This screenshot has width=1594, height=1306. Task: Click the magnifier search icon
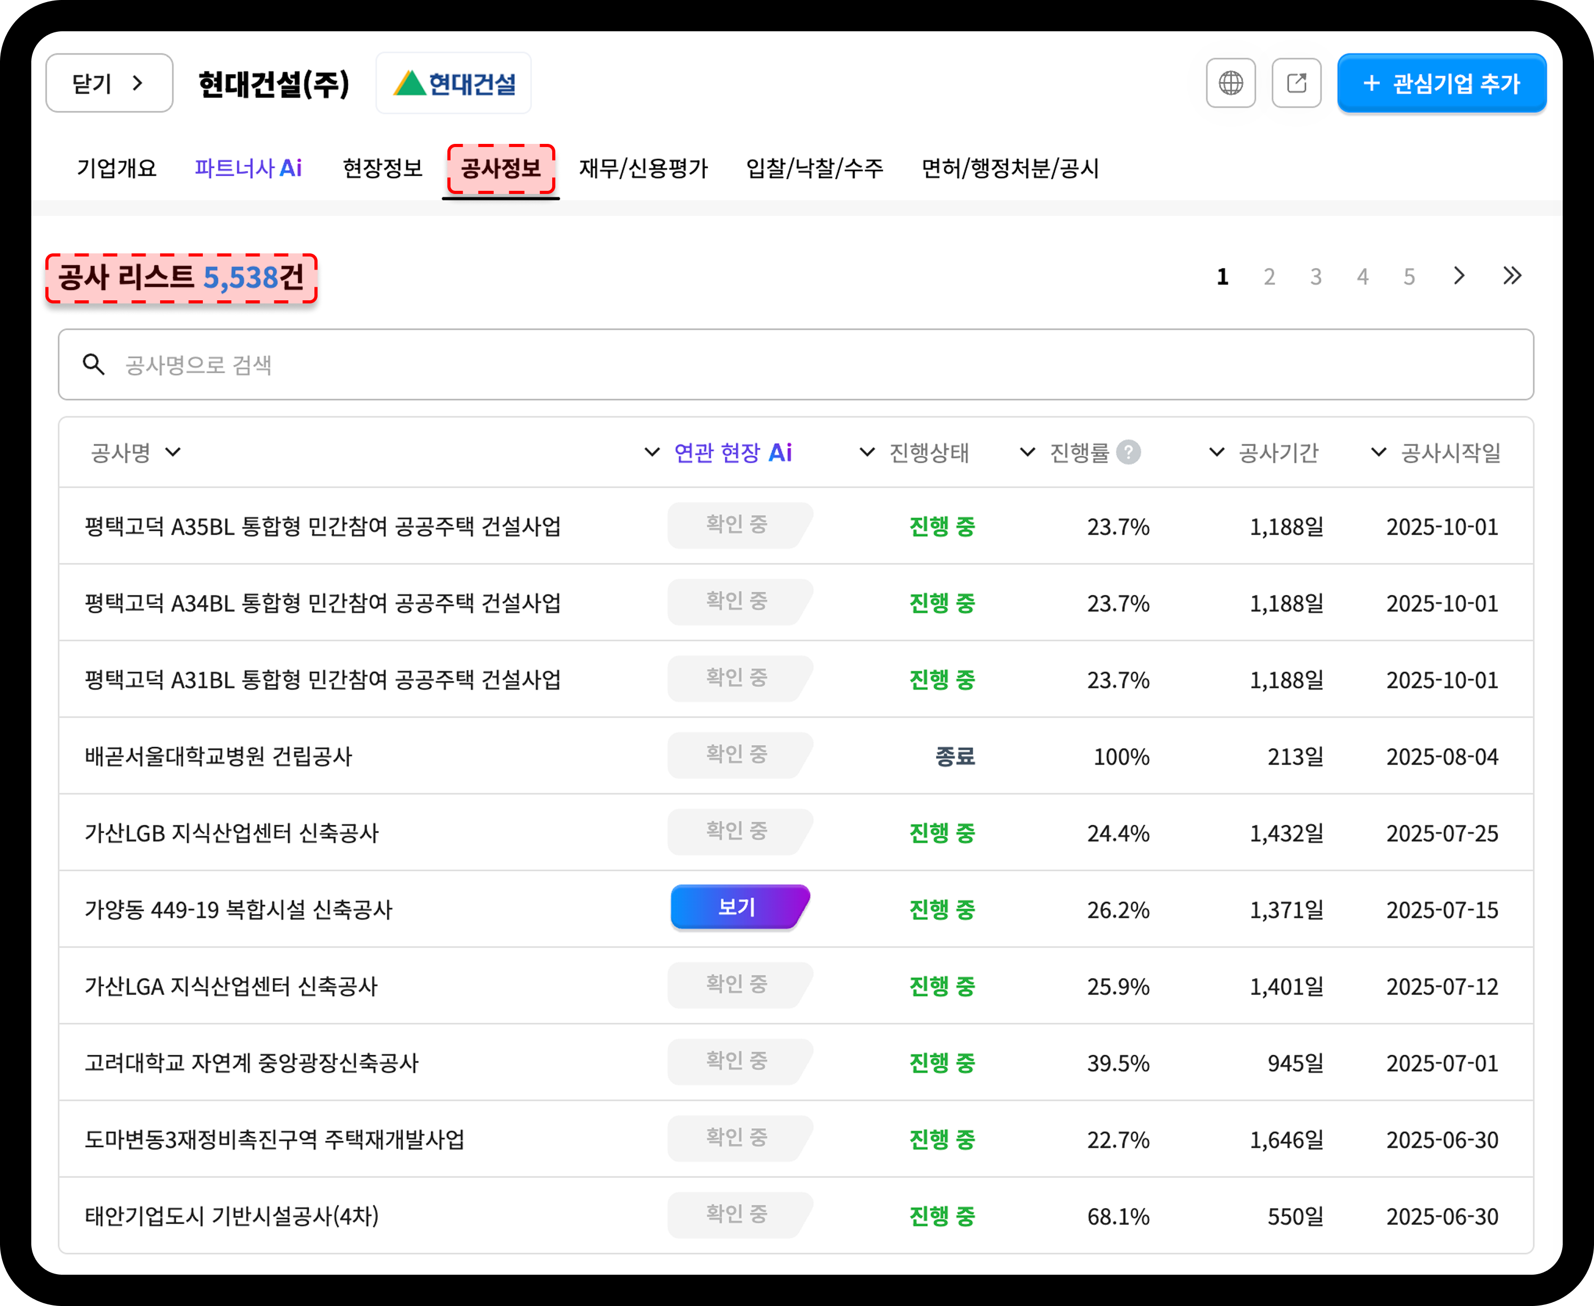[94, 365]
